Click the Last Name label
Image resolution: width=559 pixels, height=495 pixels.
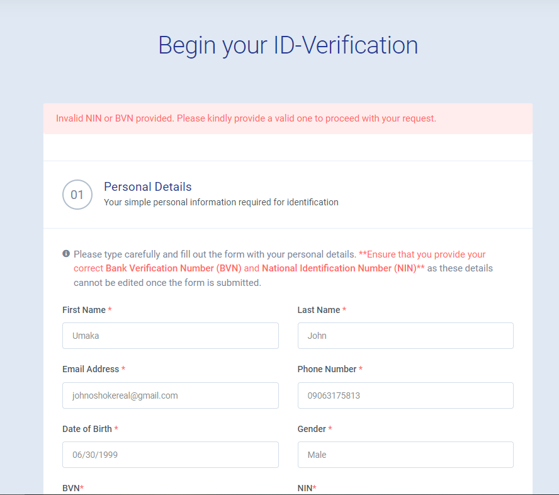point(319,310)
